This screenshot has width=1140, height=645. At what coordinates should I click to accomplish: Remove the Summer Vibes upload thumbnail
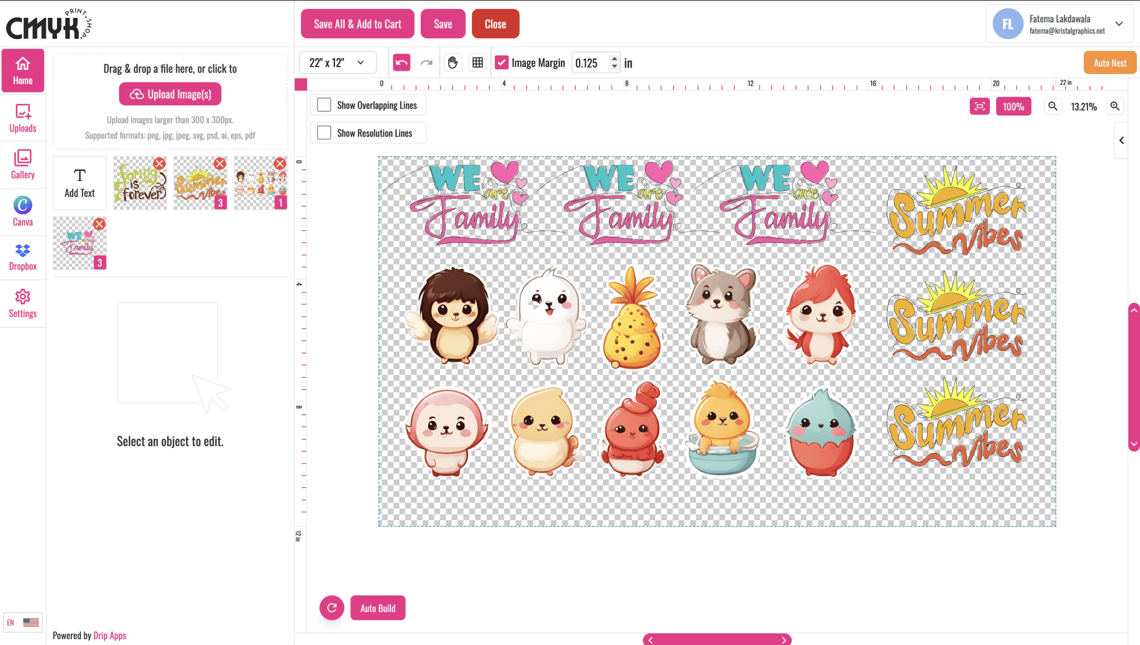tap(220, 163)
